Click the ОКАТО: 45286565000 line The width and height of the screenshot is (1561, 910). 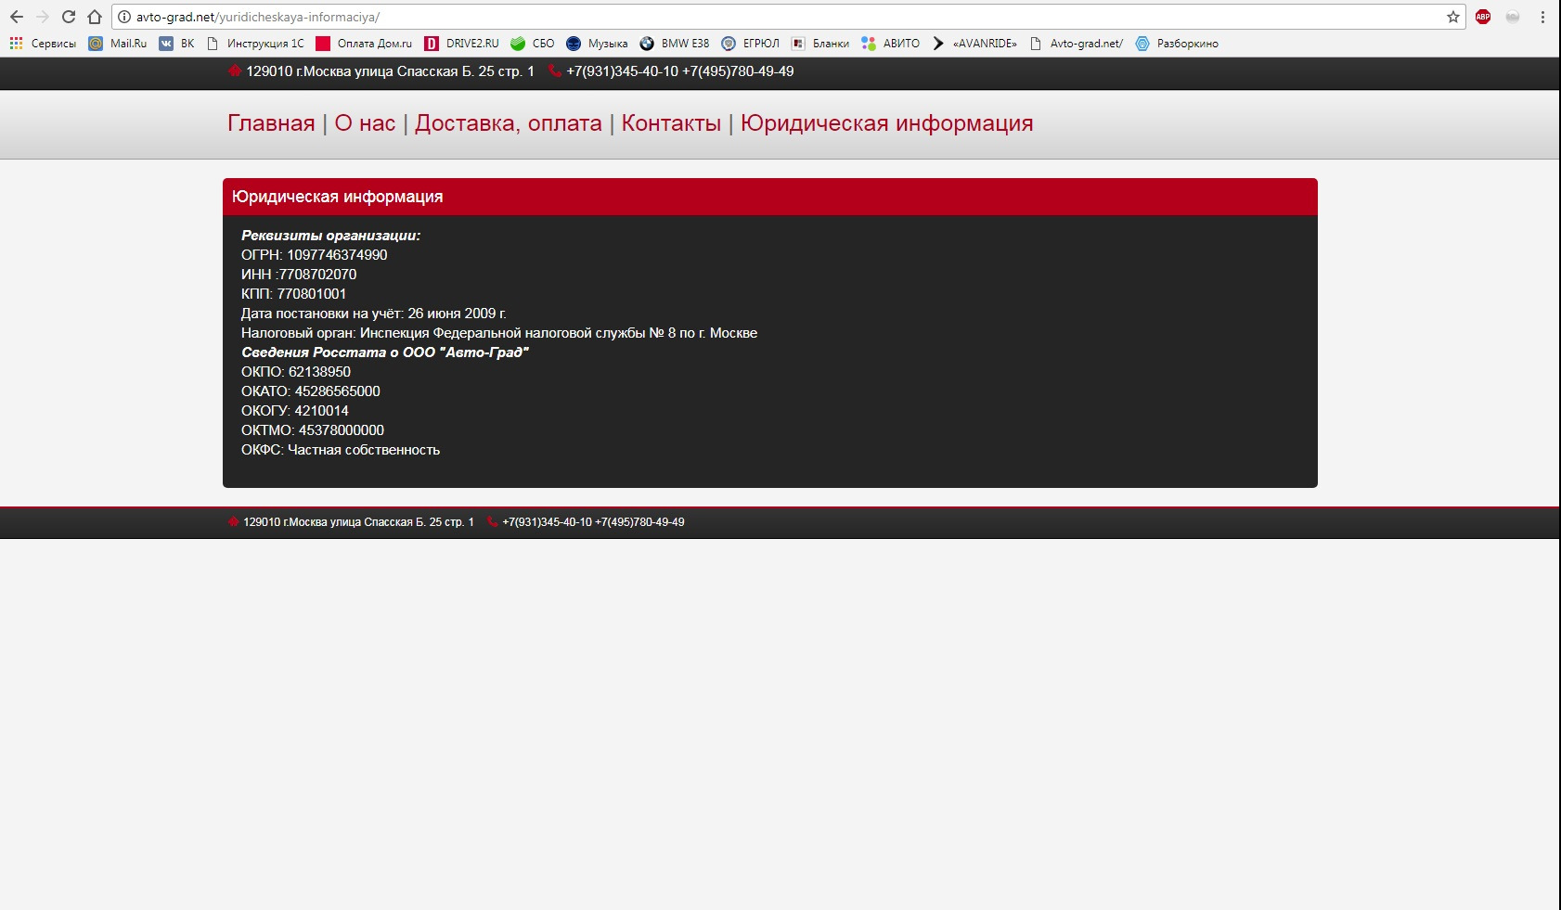point(311,391)
